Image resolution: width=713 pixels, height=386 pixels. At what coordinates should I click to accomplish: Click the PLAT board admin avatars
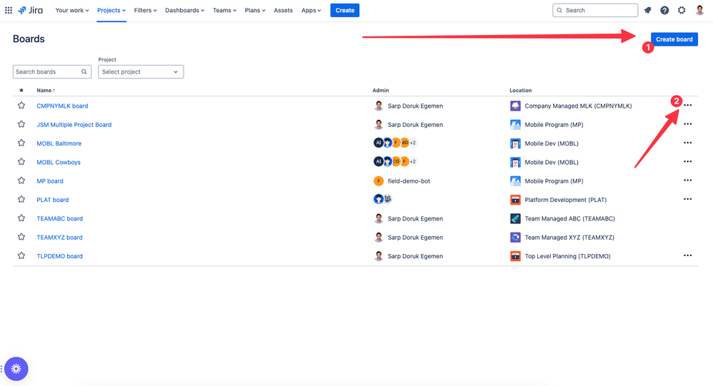click(x=383, y=199)
